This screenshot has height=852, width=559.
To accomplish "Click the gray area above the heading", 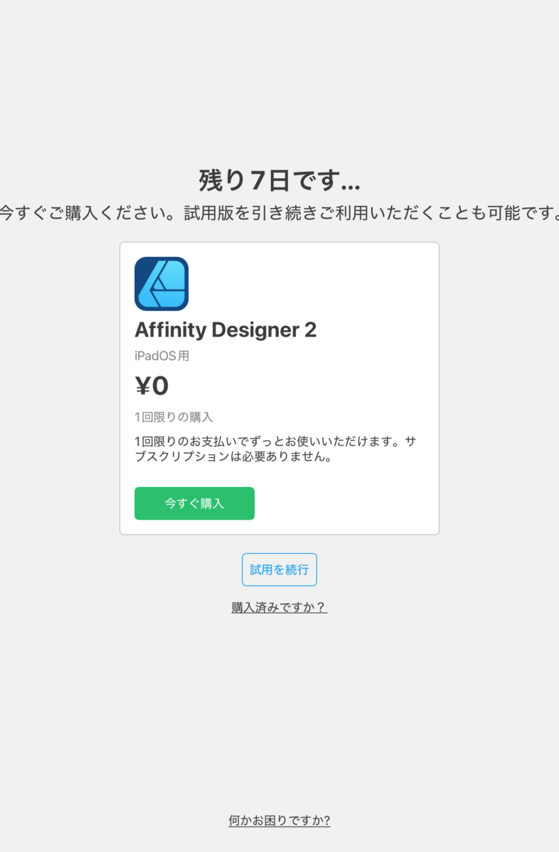I will [x=279, y=85].
